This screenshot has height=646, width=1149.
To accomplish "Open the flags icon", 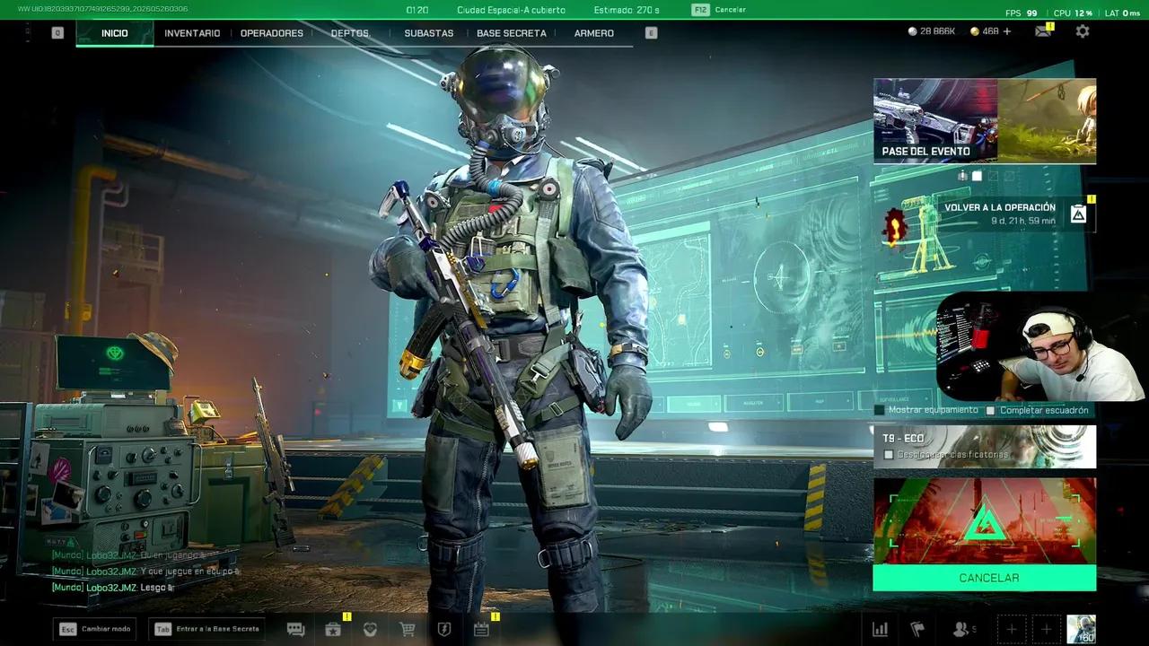I will 917,629.
